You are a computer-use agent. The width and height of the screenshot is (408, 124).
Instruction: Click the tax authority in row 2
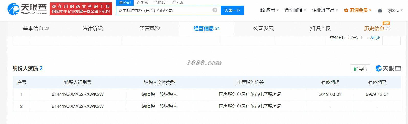click(x=250, y=106)
